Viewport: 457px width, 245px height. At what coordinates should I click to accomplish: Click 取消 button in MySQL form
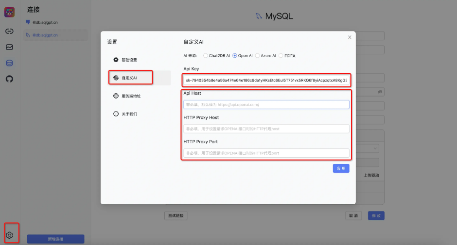(353, 215)
